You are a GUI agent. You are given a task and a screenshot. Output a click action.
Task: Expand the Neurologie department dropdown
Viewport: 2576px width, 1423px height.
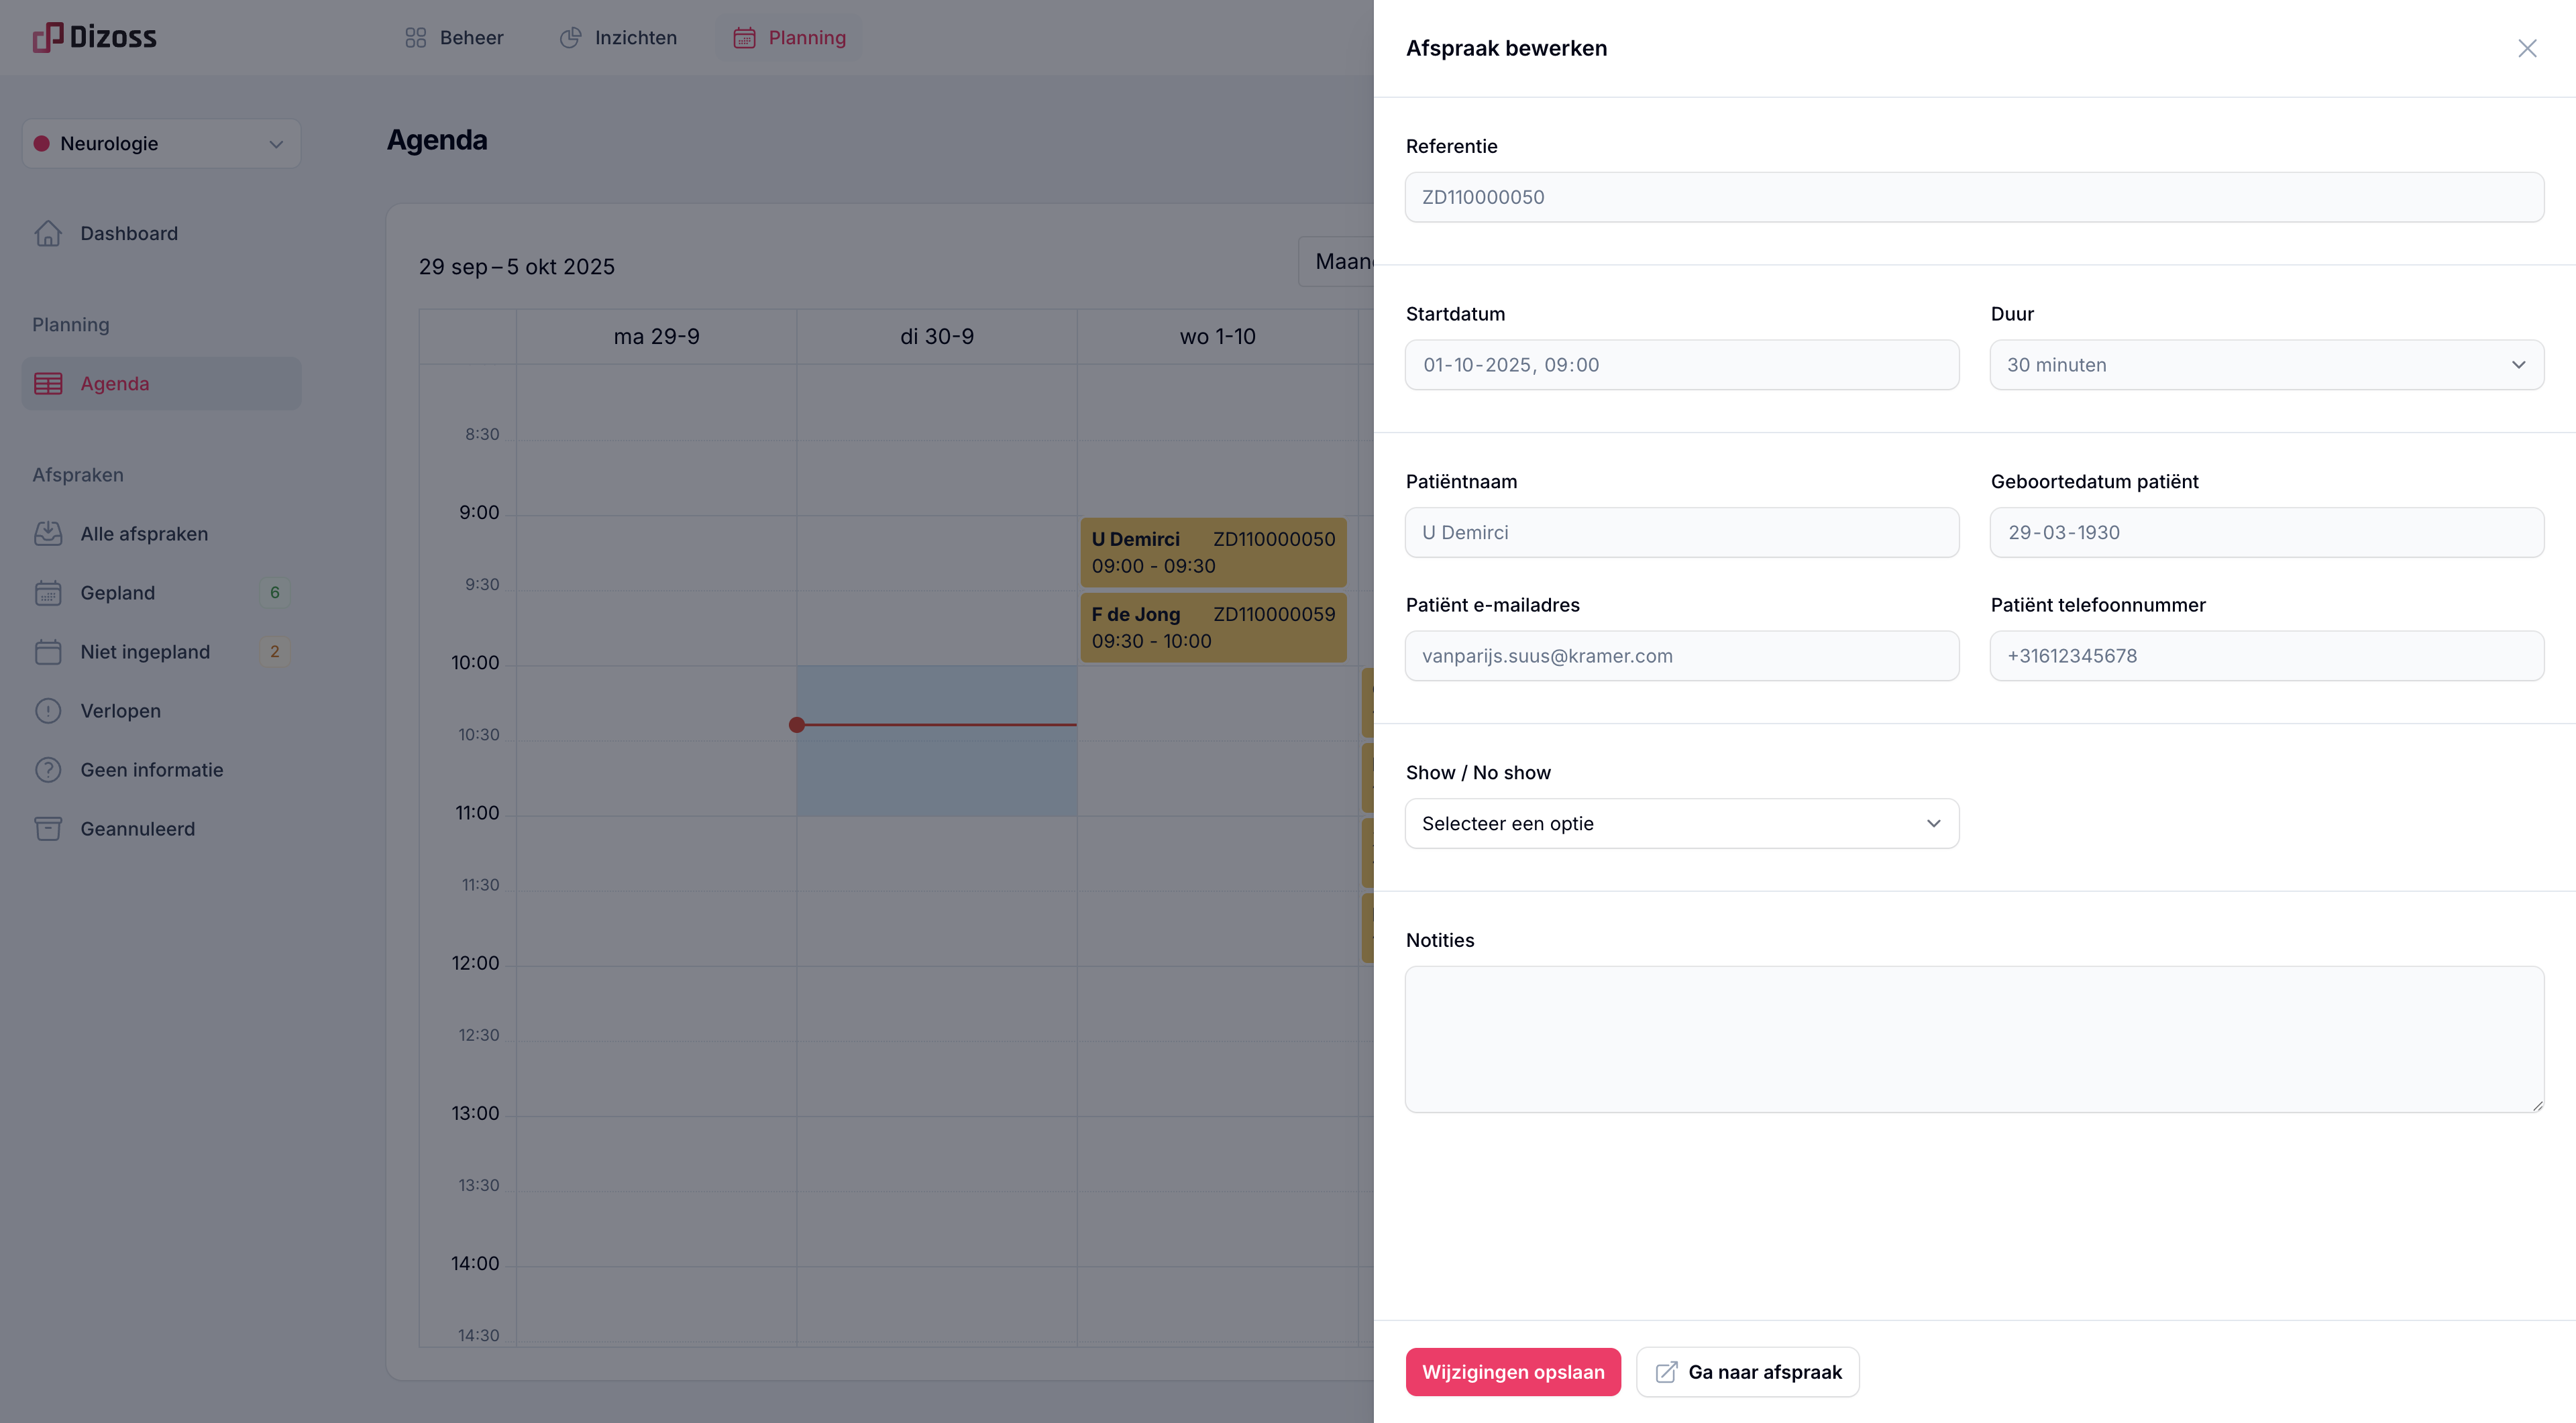click(x=161, y=144)
